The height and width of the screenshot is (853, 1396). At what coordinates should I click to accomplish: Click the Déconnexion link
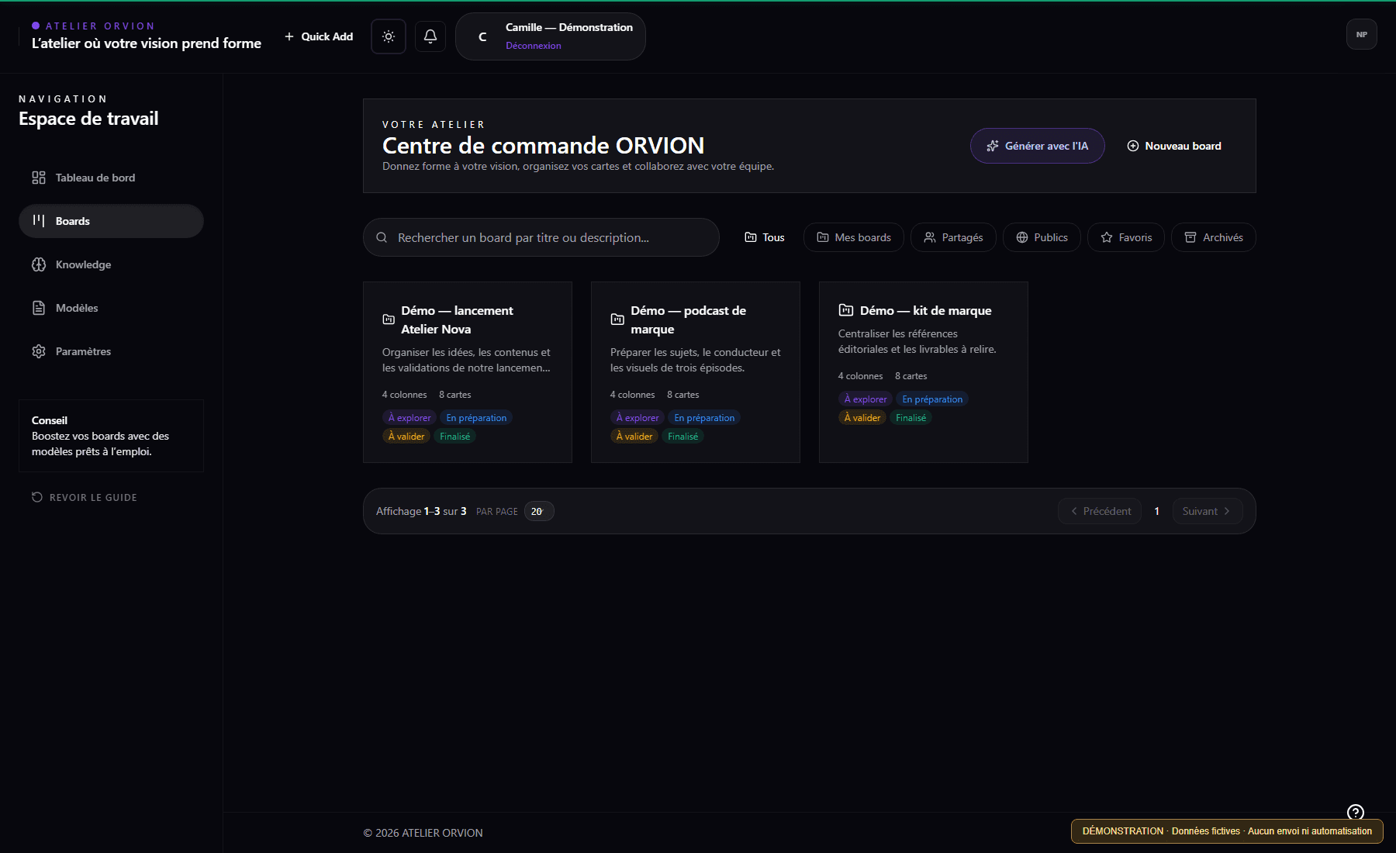(534, 46)
